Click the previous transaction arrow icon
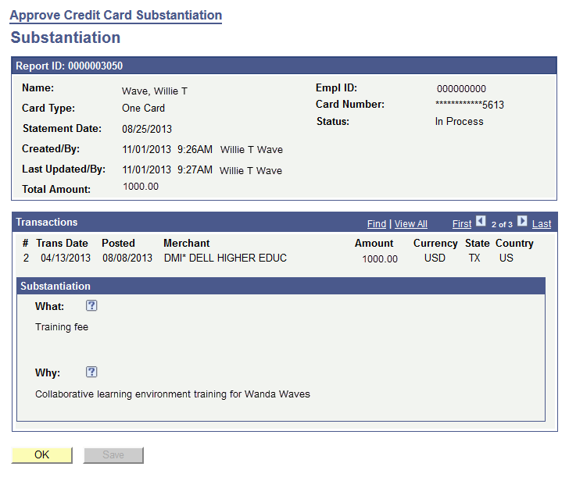569x481 pixels. (x=481, y=222)
